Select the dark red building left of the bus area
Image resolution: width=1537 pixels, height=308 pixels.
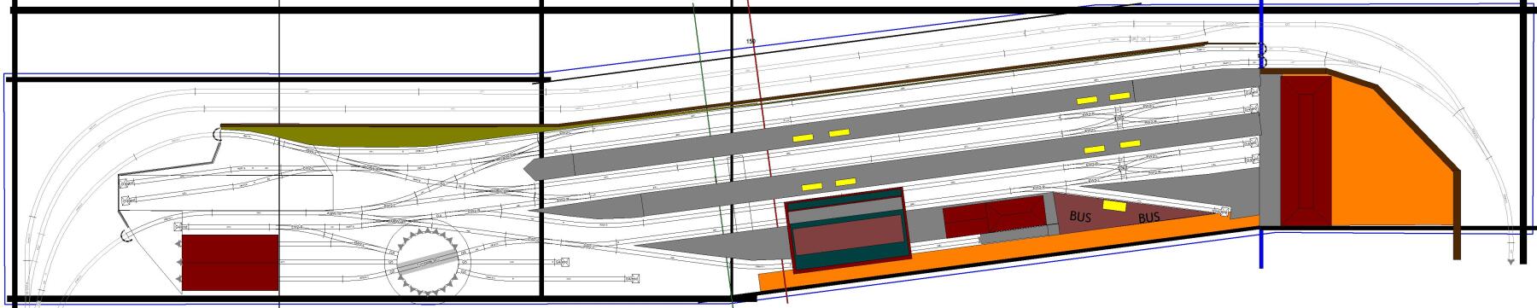tap(995, 217)
